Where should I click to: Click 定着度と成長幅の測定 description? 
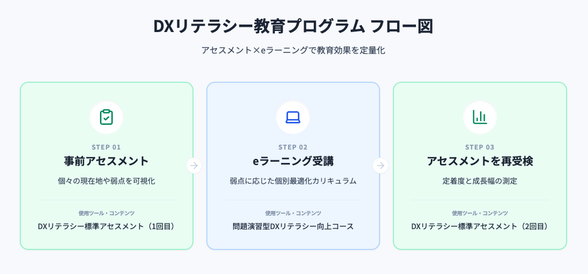479,181
